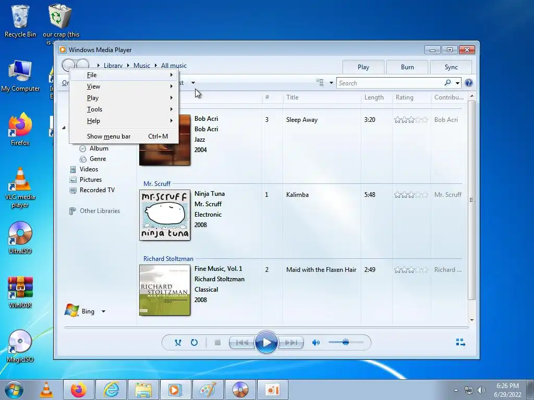Navigate to All music in breadcrumb
This screenshot has height=400, width=534.
pos(174,65)
